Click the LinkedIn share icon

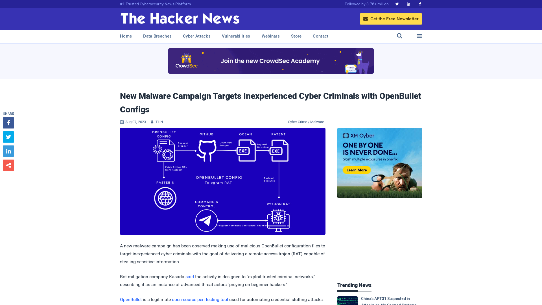(8, 151)
